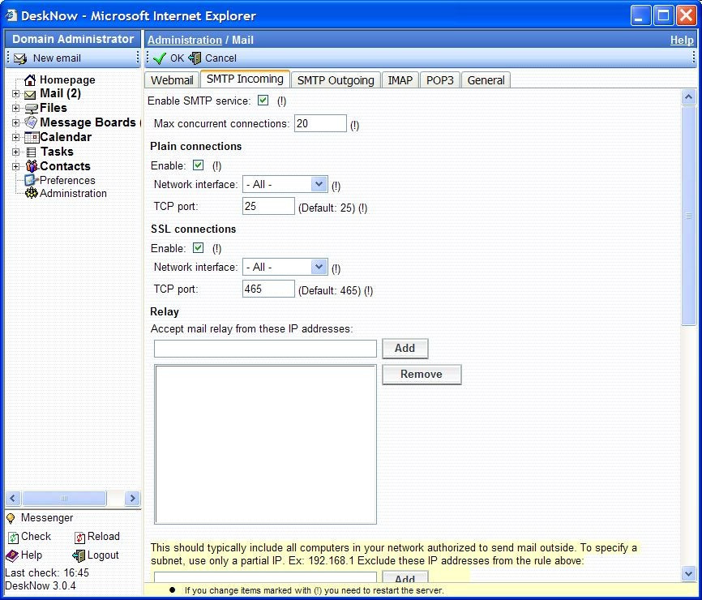Open Preferences in the navigation tree
The image size is (702, 600).
pyautogui.click(x=67, y=181)
